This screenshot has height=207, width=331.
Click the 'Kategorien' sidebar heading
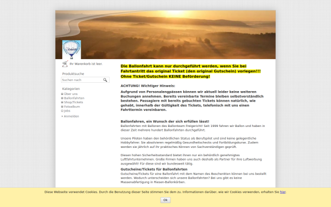click(x=71, y=89)
